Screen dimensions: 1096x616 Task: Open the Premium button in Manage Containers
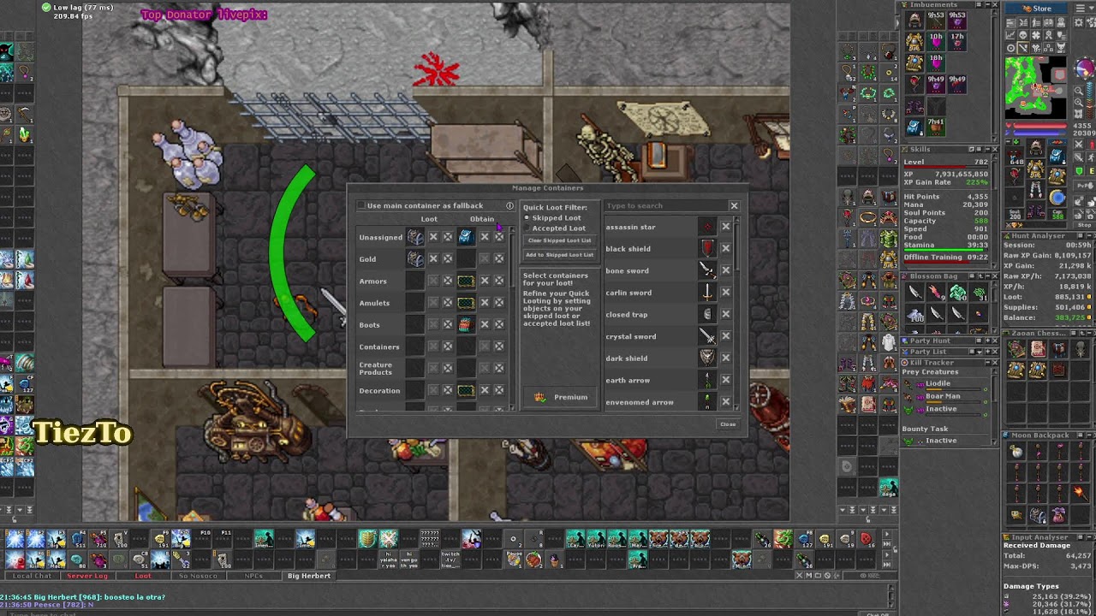[560, 398]
